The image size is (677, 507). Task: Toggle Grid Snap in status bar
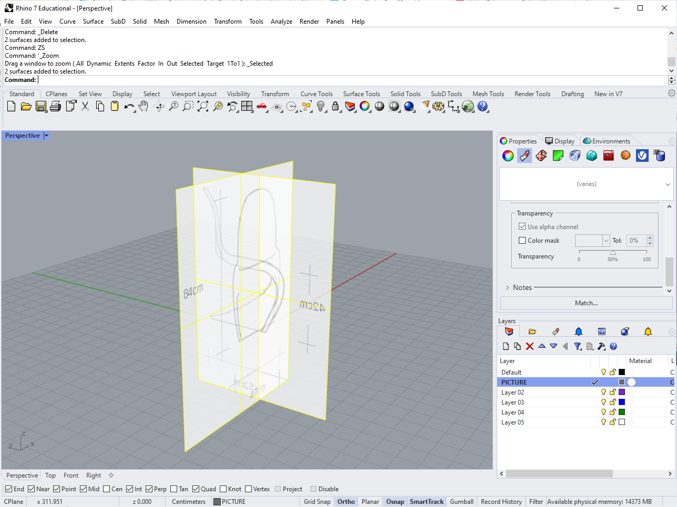point(317,502)
